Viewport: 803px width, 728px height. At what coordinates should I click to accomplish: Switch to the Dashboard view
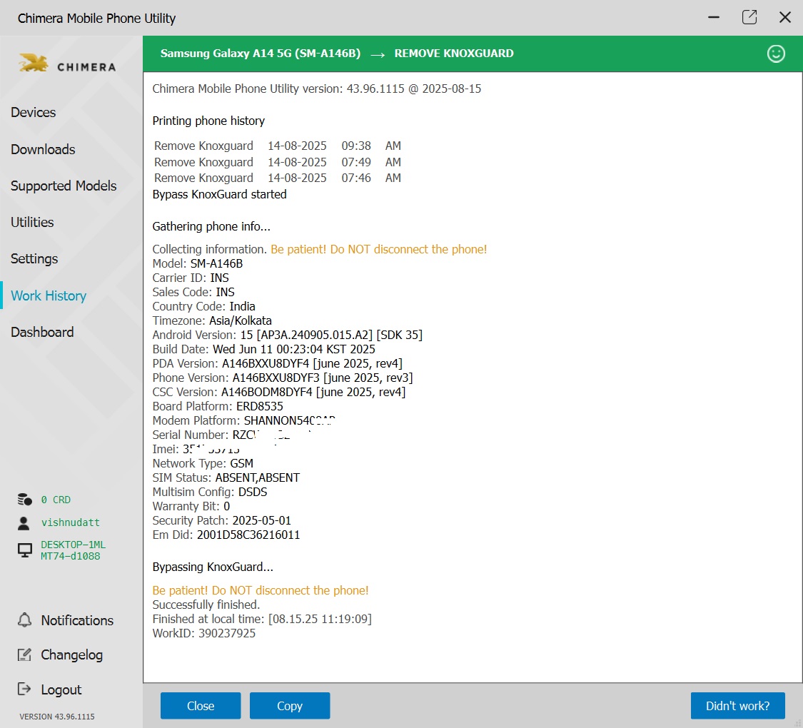(42, 332)
